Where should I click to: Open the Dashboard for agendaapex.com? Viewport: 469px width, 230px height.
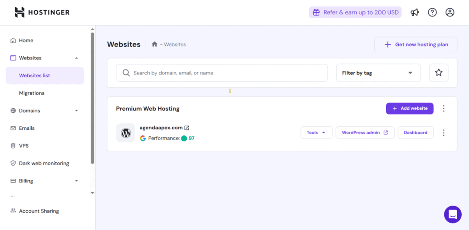[415, 133]
